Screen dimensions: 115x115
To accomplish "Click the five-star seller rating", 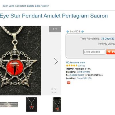I will click(72, 66).
